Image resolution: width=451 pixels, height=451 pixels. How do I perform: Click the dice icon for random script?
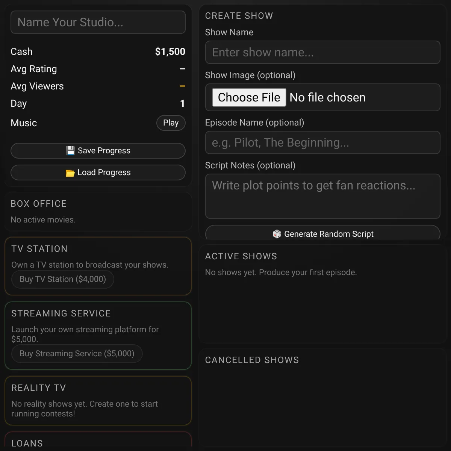pos(277,234)
